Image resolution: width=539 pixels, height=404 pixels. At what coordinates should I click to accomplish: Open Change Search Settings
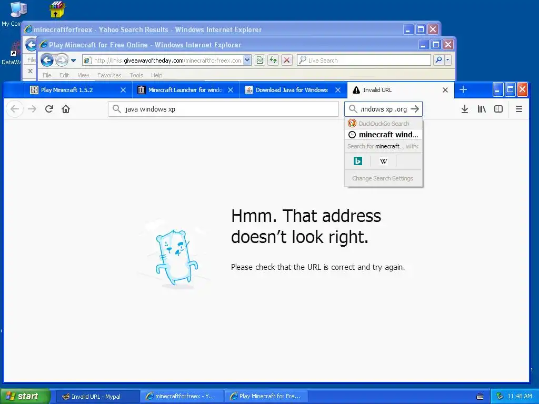point(383,178)
